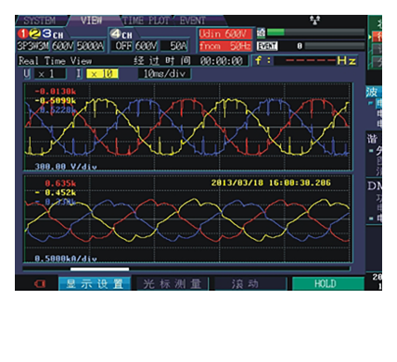Click the memory recording icon beside green bar
The height and width of the screenshot is (362, 397).
coord(261,32)
